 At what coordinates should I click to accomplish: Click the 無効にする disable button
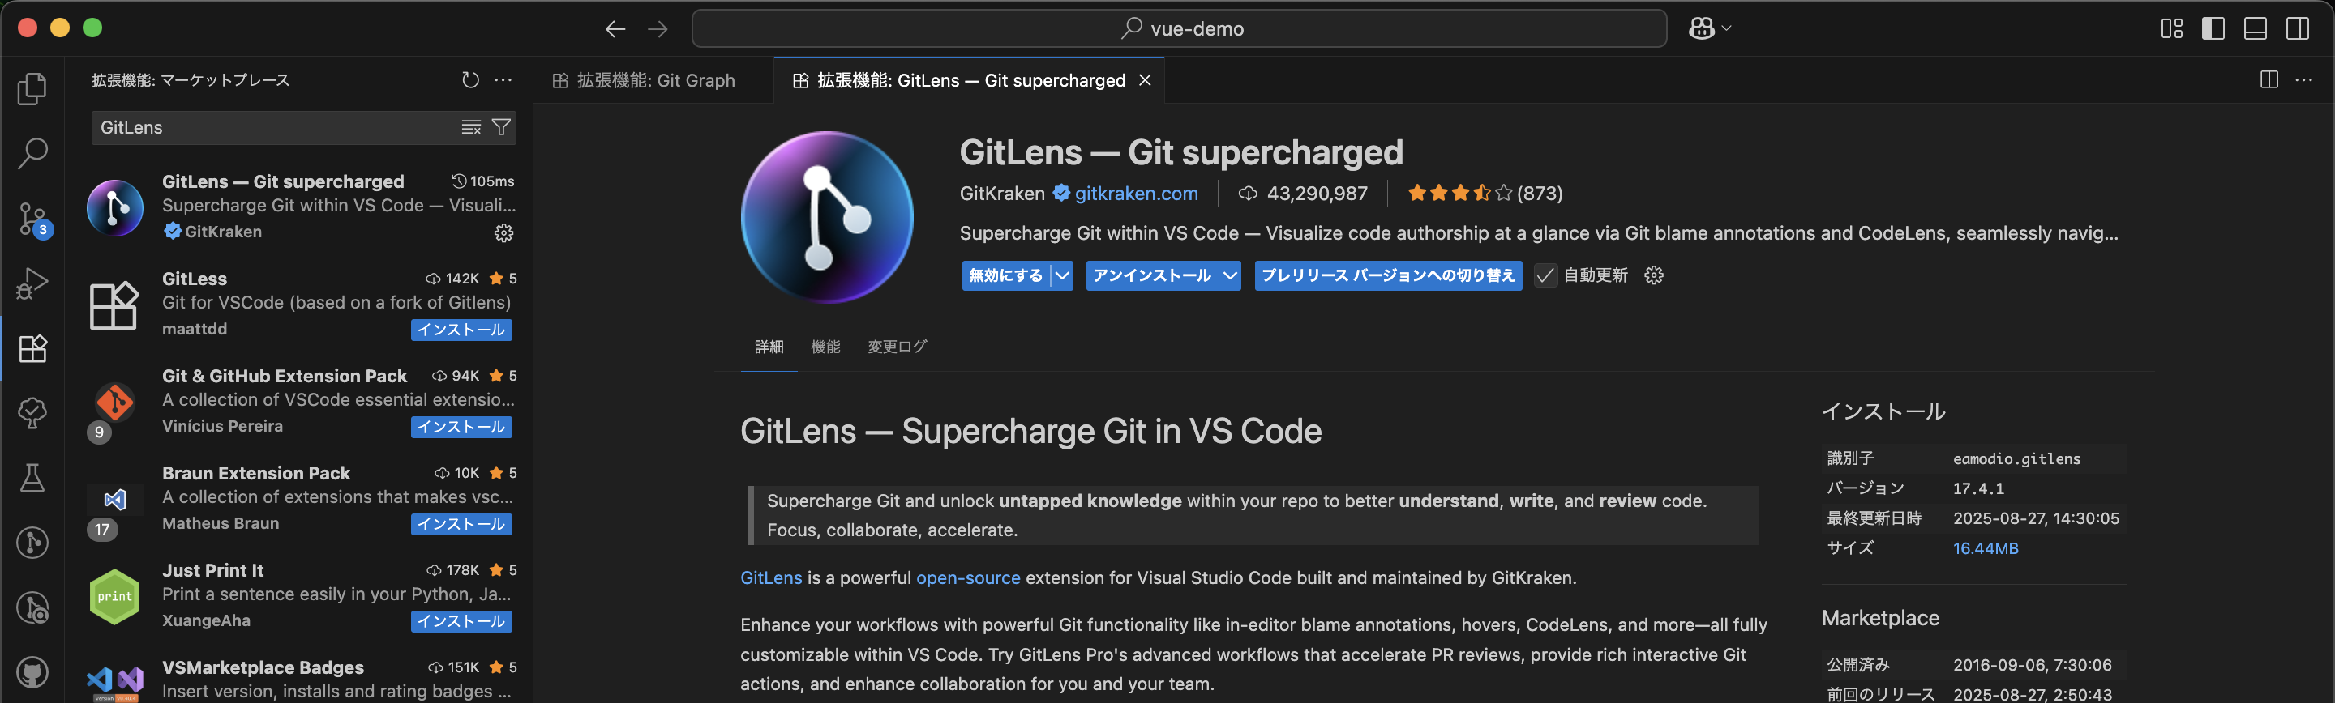[1006, 275]
